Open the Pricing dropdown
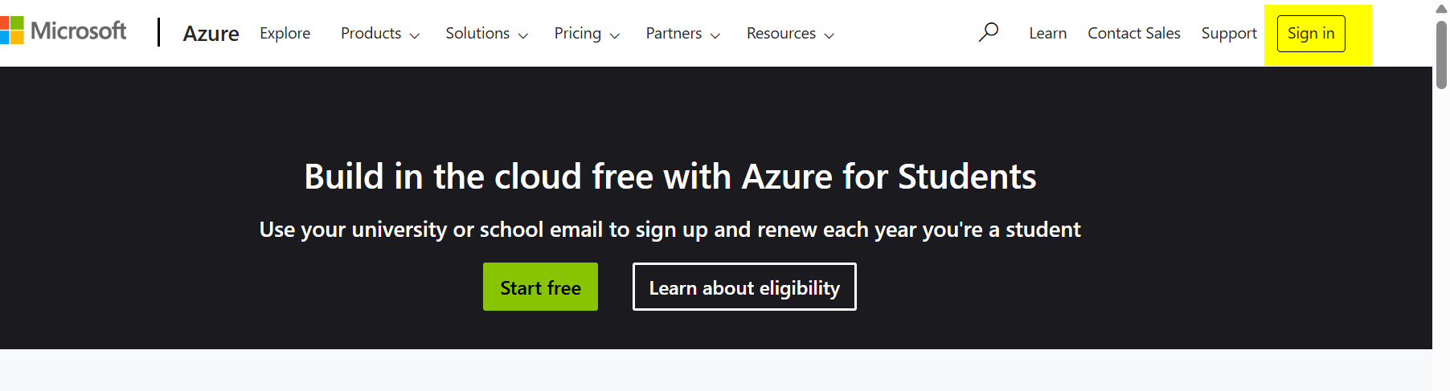Image resolution: width=1450 pixels, height=391 pixels. click(x=587, y=33)
